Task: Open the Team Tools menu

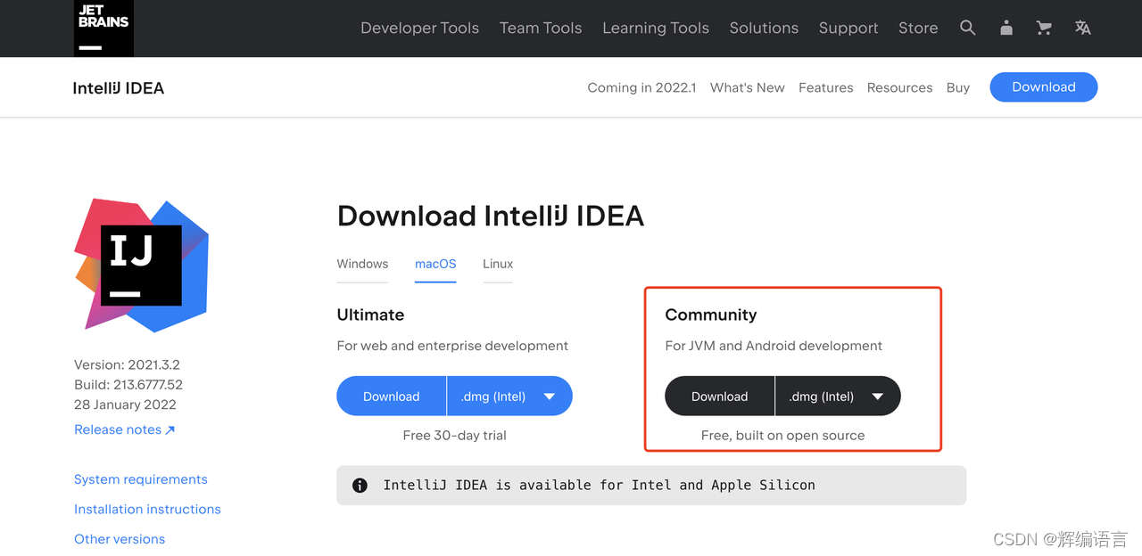Action: click(x=541, y=28)
